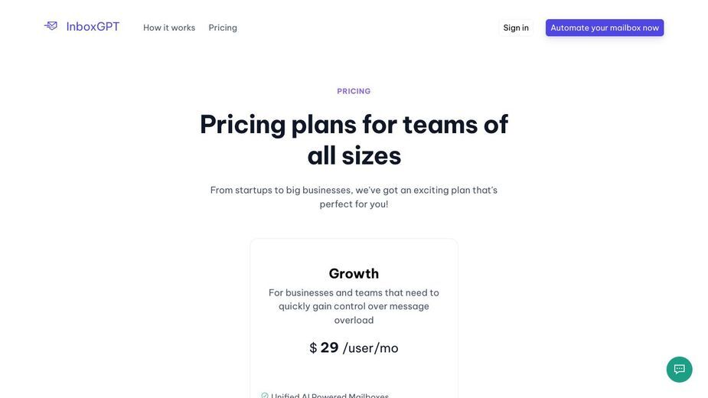The image size is (708, 398).
Task: Click the checkmark icon beside Unified AI Powered Mailboxes
Action: point(265,396)
